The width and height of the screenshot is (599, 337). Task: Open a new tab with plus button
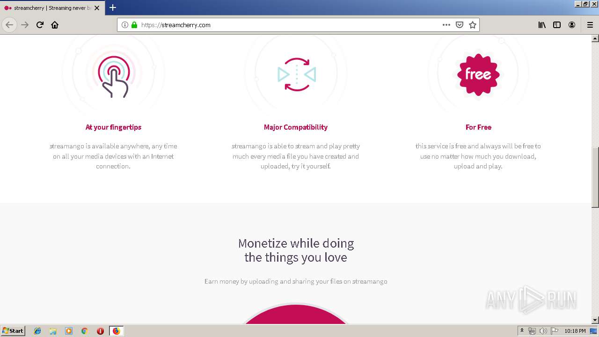[113, 7]
